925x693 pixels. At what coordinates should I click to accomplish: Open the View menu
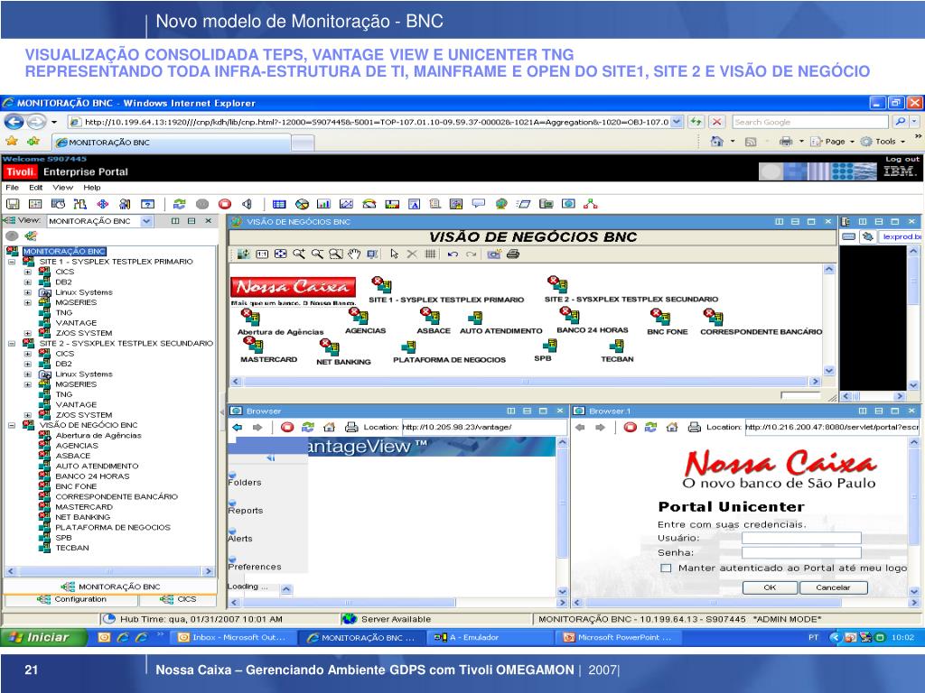click(x=62, y=188)
